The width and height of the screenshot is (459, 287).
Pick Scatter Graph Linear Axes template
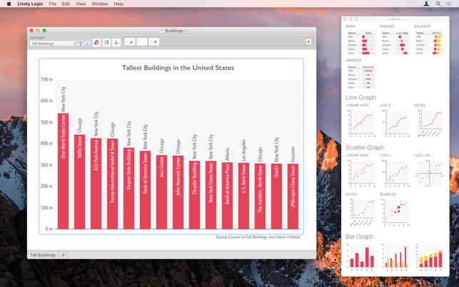click(361, 173)
